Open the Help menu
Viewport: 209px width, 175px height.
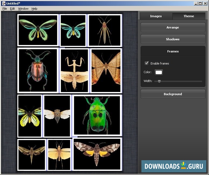click(x=34, y=9)
